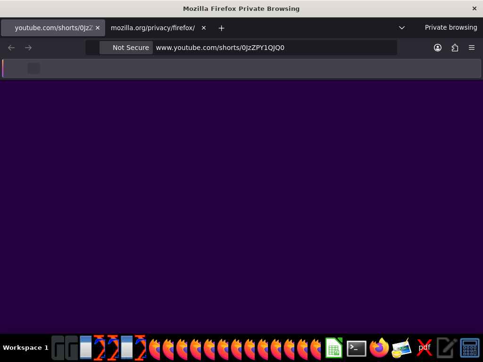
Task: Open the Firefox hamburger application menu
Action: (x=472, y=48)
